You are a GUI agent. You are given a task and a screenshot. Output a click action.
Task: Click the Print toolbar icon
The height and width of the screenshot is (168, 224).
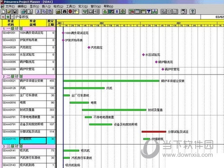point(24,12)
